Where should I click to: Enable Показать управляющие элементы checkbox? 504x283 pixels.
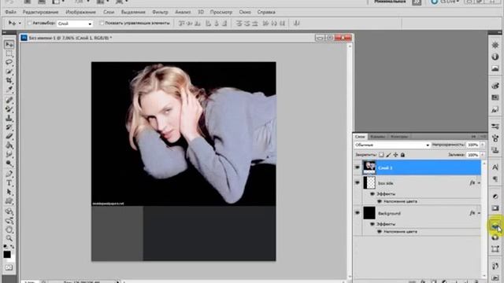pos(102,23)
